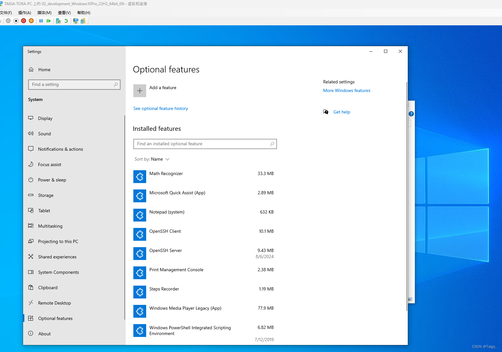Viewport: 502px width, 352px height.
Task: Select Optional features in the sidebar
Action: coord(74,318)
